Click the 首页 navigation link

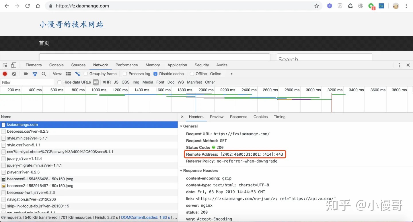point(44,43)
